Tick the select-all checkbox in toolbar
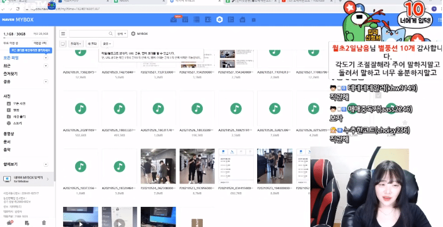The image size is (443, 227). [x=63, y=44]
